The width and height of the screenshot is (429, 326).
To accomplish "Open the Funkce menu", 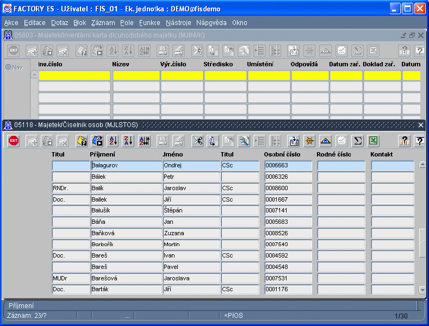I will (x=150, y=23).
